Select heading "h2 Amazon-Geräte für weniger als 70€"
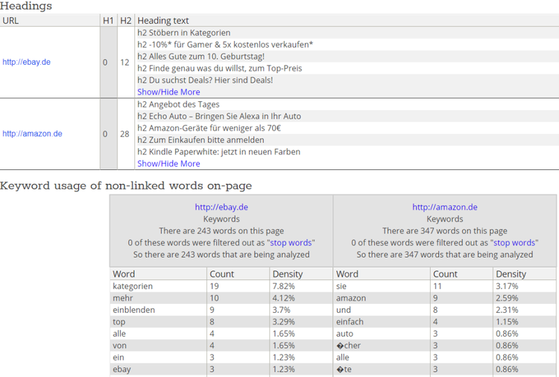 click(x=209, y=128)
